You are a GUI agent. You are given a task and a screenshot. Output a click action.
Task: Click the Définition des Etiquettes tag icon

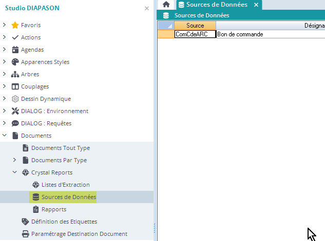(25, 222)
